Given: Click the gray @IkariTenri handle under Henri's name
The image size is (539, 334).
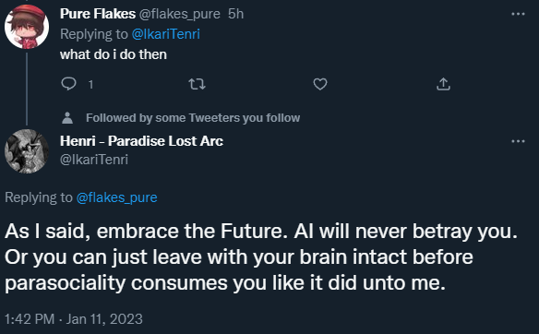Looking at the screenshot, I should (x=94, y=160).
